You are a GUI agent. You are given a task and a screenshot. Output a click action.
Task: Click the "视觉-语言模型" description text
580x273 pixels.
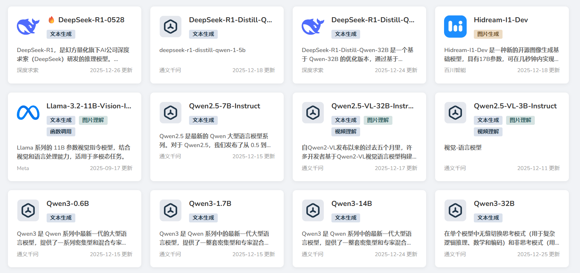tap(463, 148)
